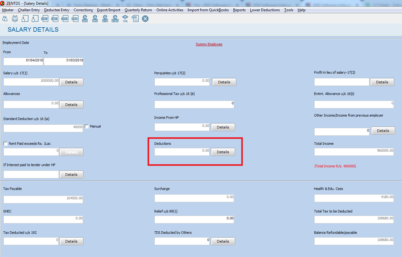
Task: Click Details for Profit in lieu of salary
Action: (382, 82)
